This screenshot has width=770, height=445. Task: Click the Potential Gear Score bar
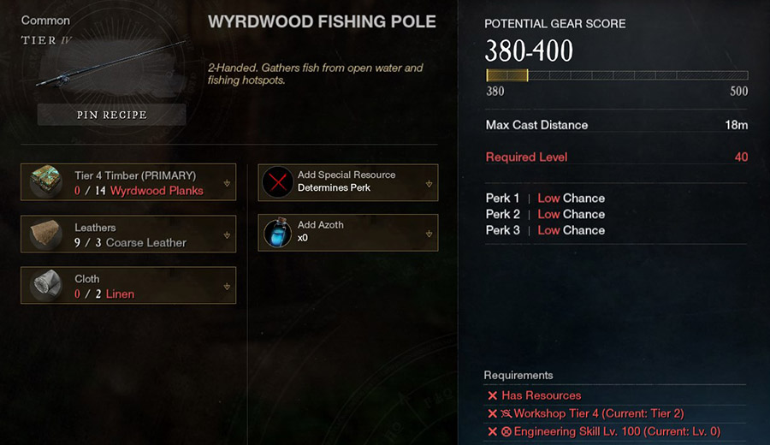click(617, 75)
